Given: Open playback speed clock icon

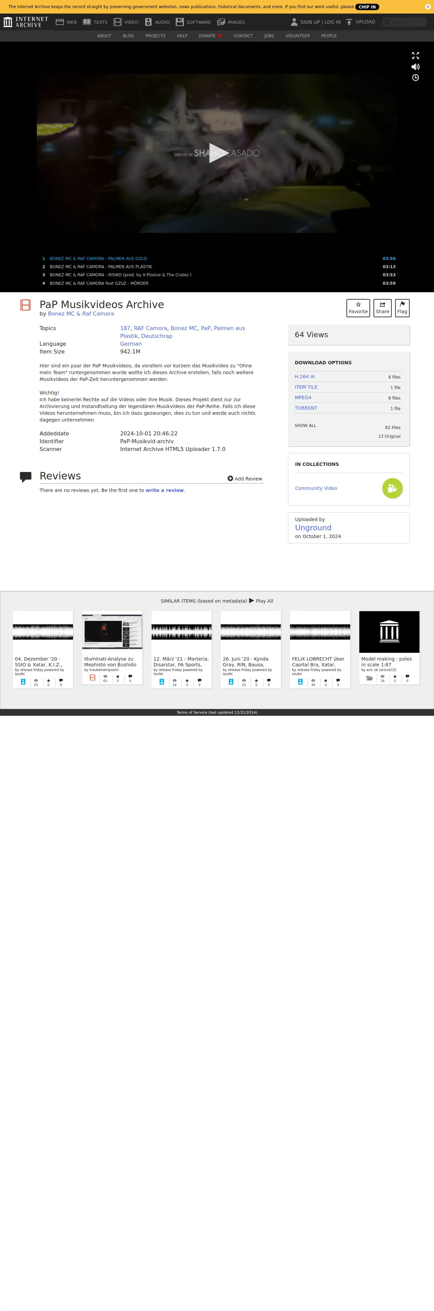Looking at the screenshot, I should (x=415, y=78).
